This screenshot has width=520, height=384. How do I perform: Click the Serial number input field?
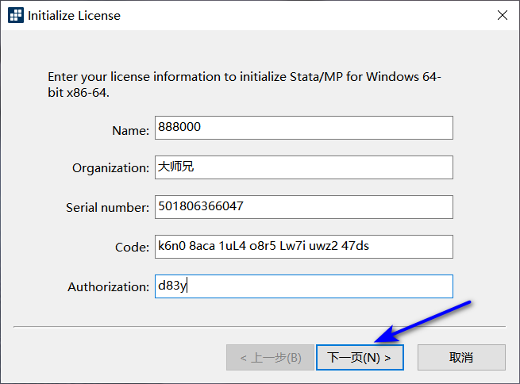tap(304, 207)
